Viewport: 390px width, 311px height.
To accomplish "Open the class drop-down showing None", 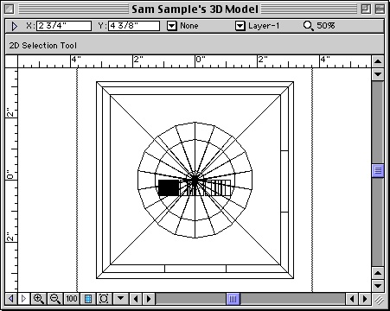I will click(172, 26).
